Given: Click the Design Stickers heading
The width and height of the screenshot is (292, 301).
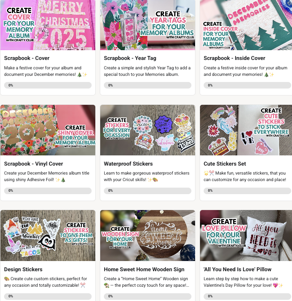Looking at the screenshot, I should [x=23, y=269].
